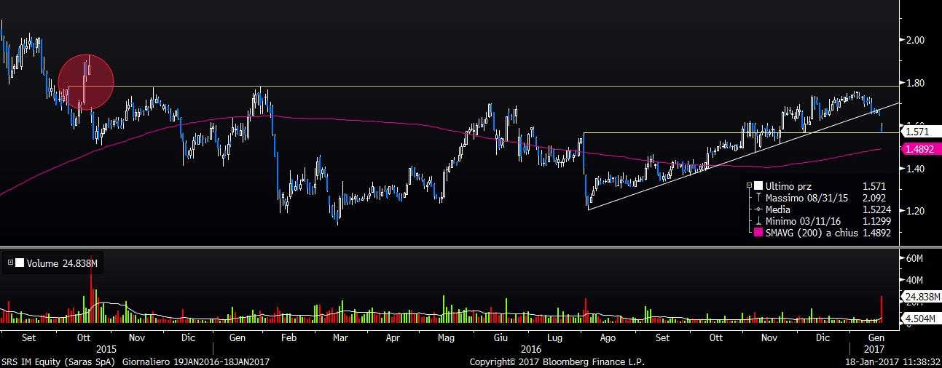Viewport: 942px width, 368px height.
Task: Click the Apr month label on time axis
Action: [x=393, y=338]
